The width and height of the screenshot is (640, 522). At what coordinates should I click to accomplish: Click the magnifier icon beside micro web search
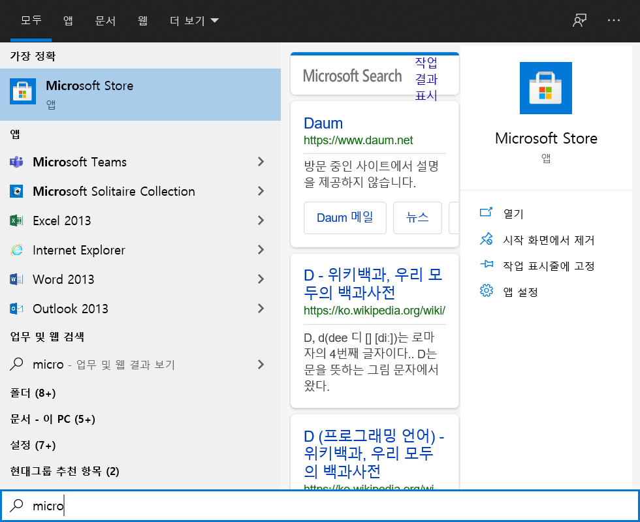(x=16, y=364)
